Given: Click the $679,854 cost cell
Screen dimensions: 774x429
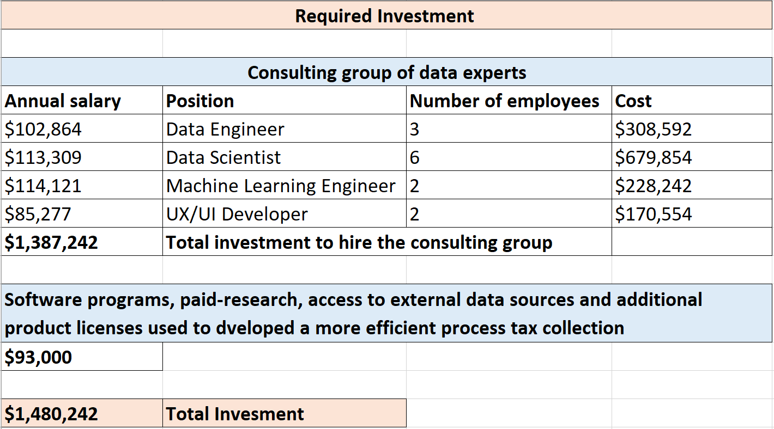Looking at the screenshot, I should click(654, 158).
